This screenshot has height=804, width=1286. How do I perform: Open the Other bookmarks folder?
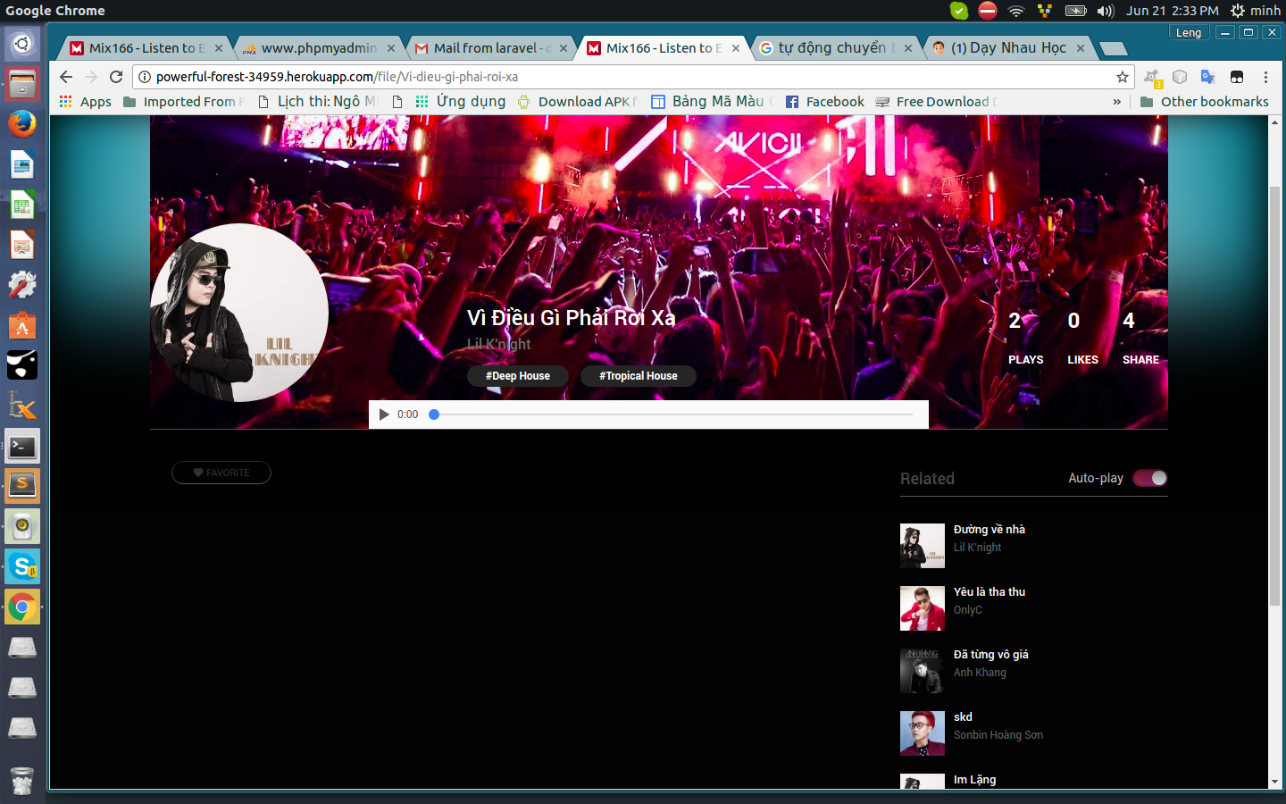coord(1205,102)
